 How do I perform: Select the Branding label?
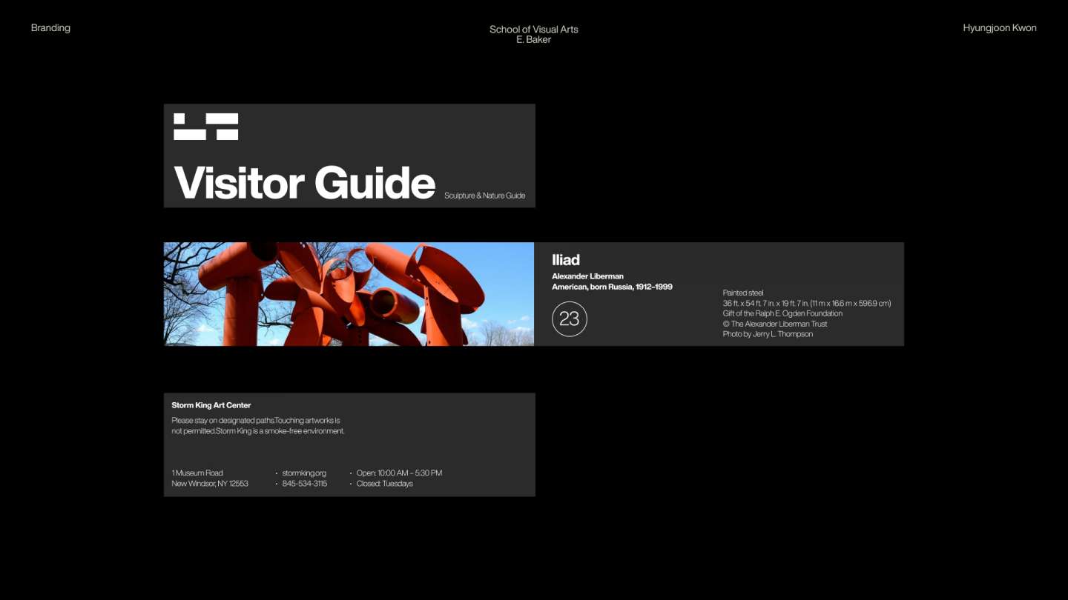click(x=50, y=28)
